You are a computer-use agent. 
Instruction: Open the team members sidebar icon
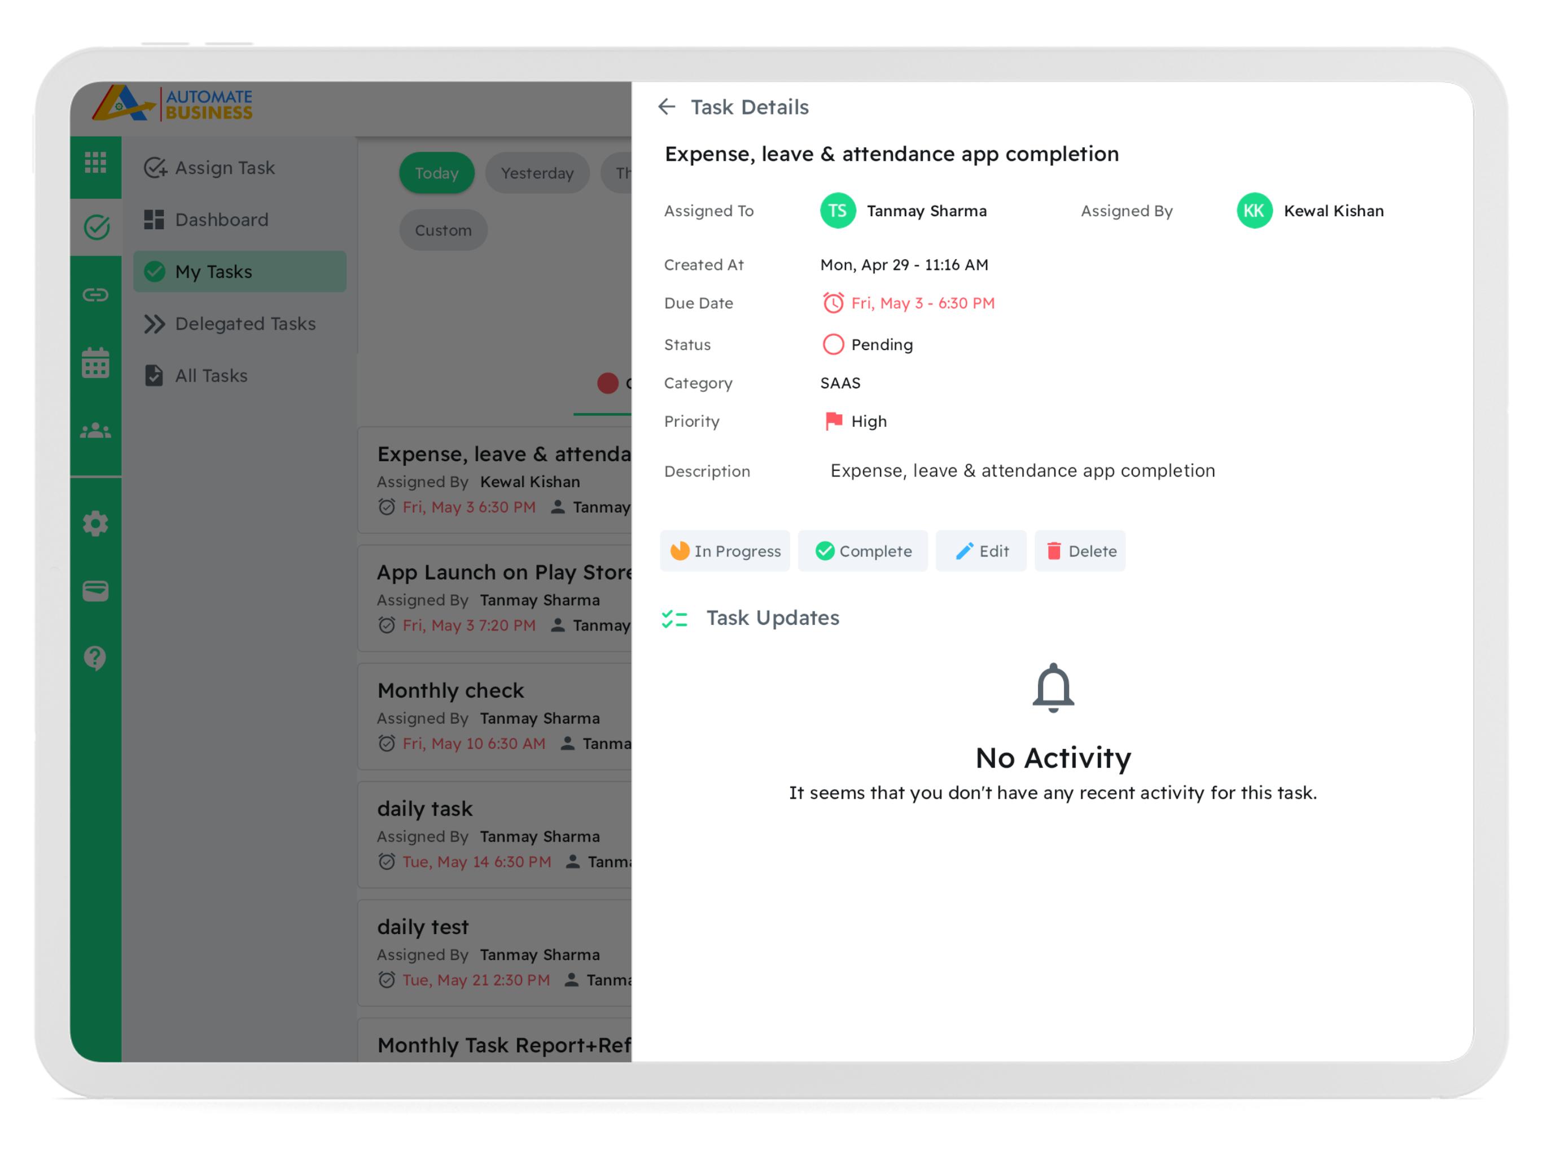tap(95, 431)
